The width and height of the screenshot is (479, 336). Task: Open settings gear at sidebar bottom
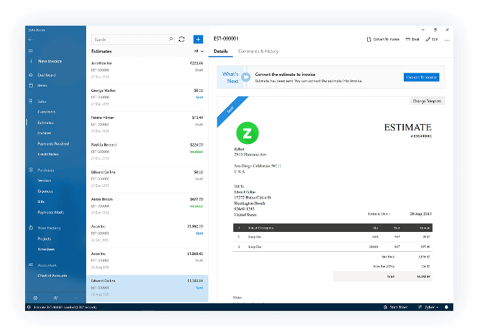point(35,298)
